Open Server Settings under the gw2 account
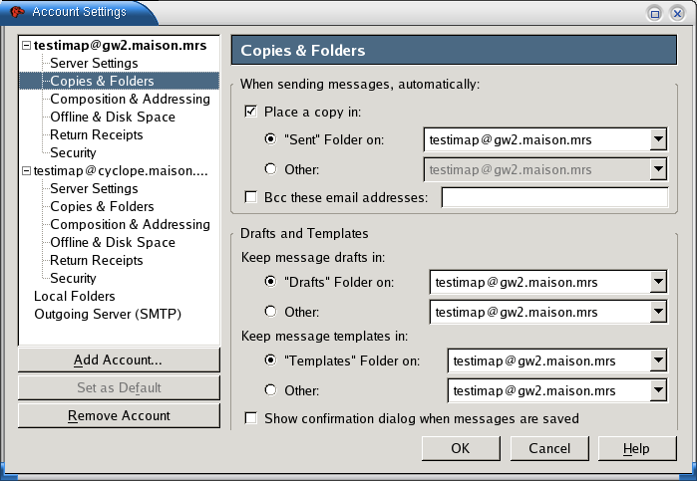The width and height of the screenshot is (697, 481). click(94, 64)
